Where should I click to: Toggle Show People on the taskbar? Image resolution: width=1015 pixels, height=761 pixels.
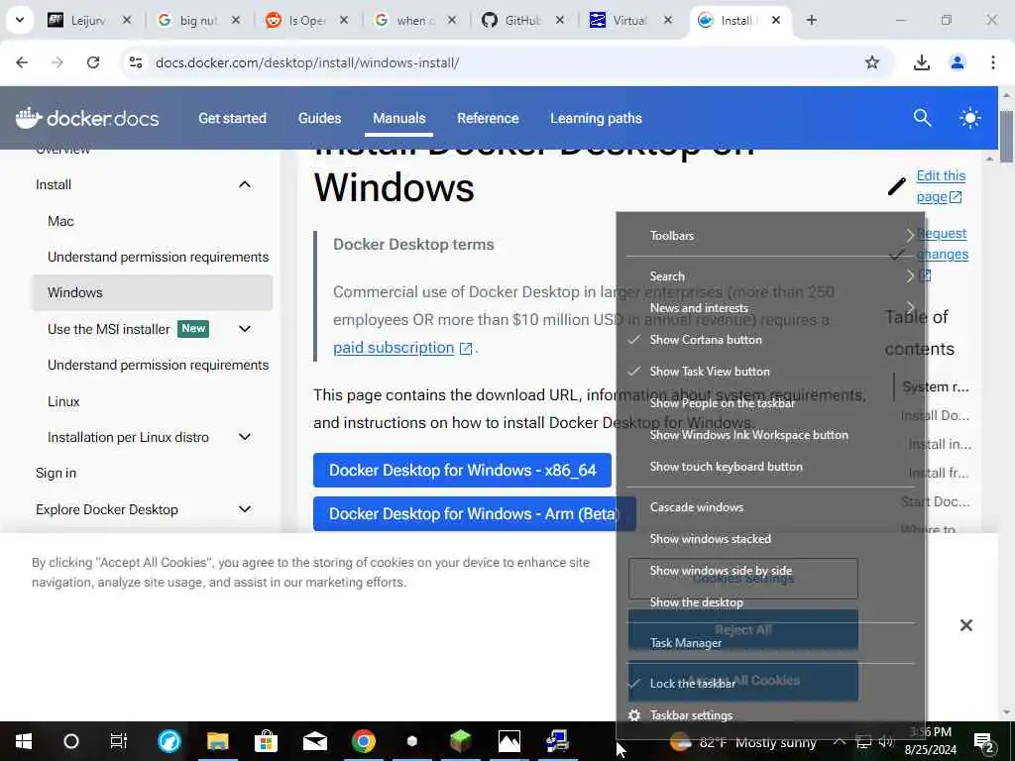coord(770,403)
